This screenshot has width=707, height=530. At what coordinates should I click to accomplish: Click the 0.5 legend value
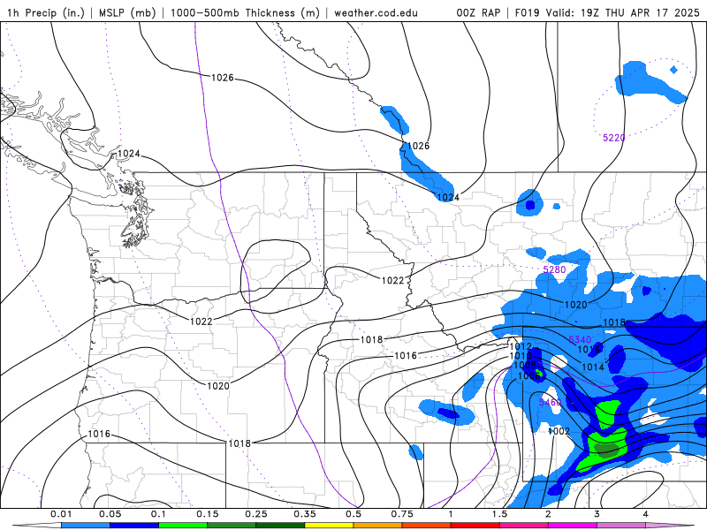point(353,514)
